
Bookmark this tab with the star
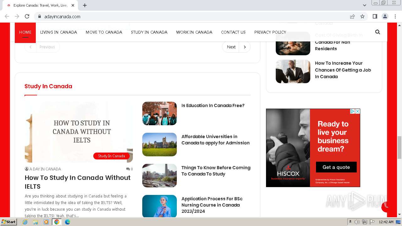point(362,16)
